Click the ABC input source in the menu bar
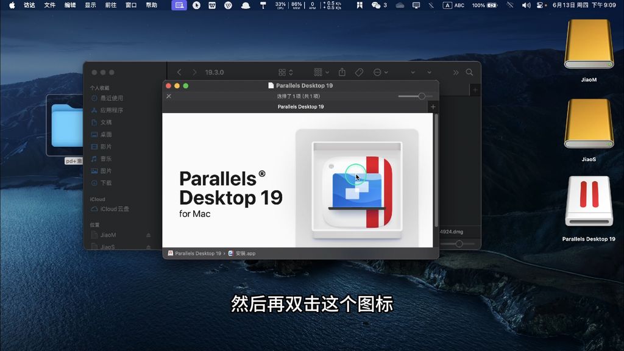The width and height of the screenshot is (624, 351). click(454, 5)
